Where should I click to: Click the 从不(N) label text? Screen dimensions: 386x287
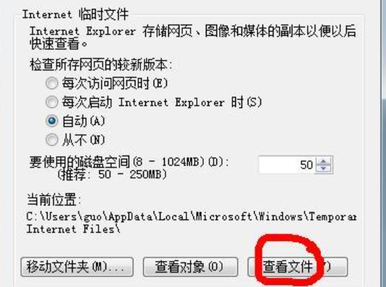tap(84, 140)
